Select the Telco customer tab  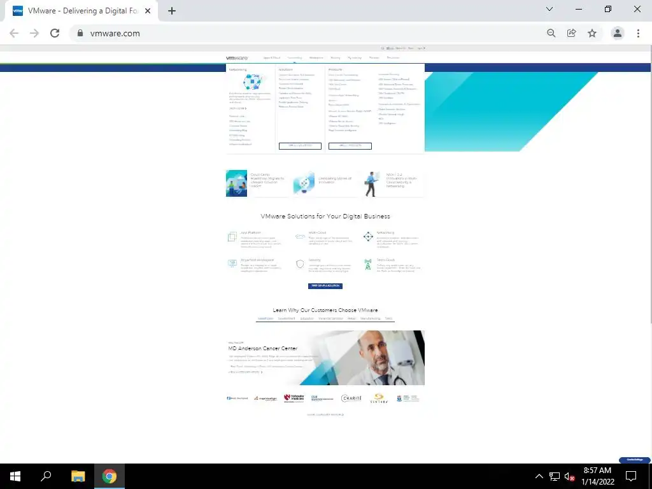coord(388,318)
